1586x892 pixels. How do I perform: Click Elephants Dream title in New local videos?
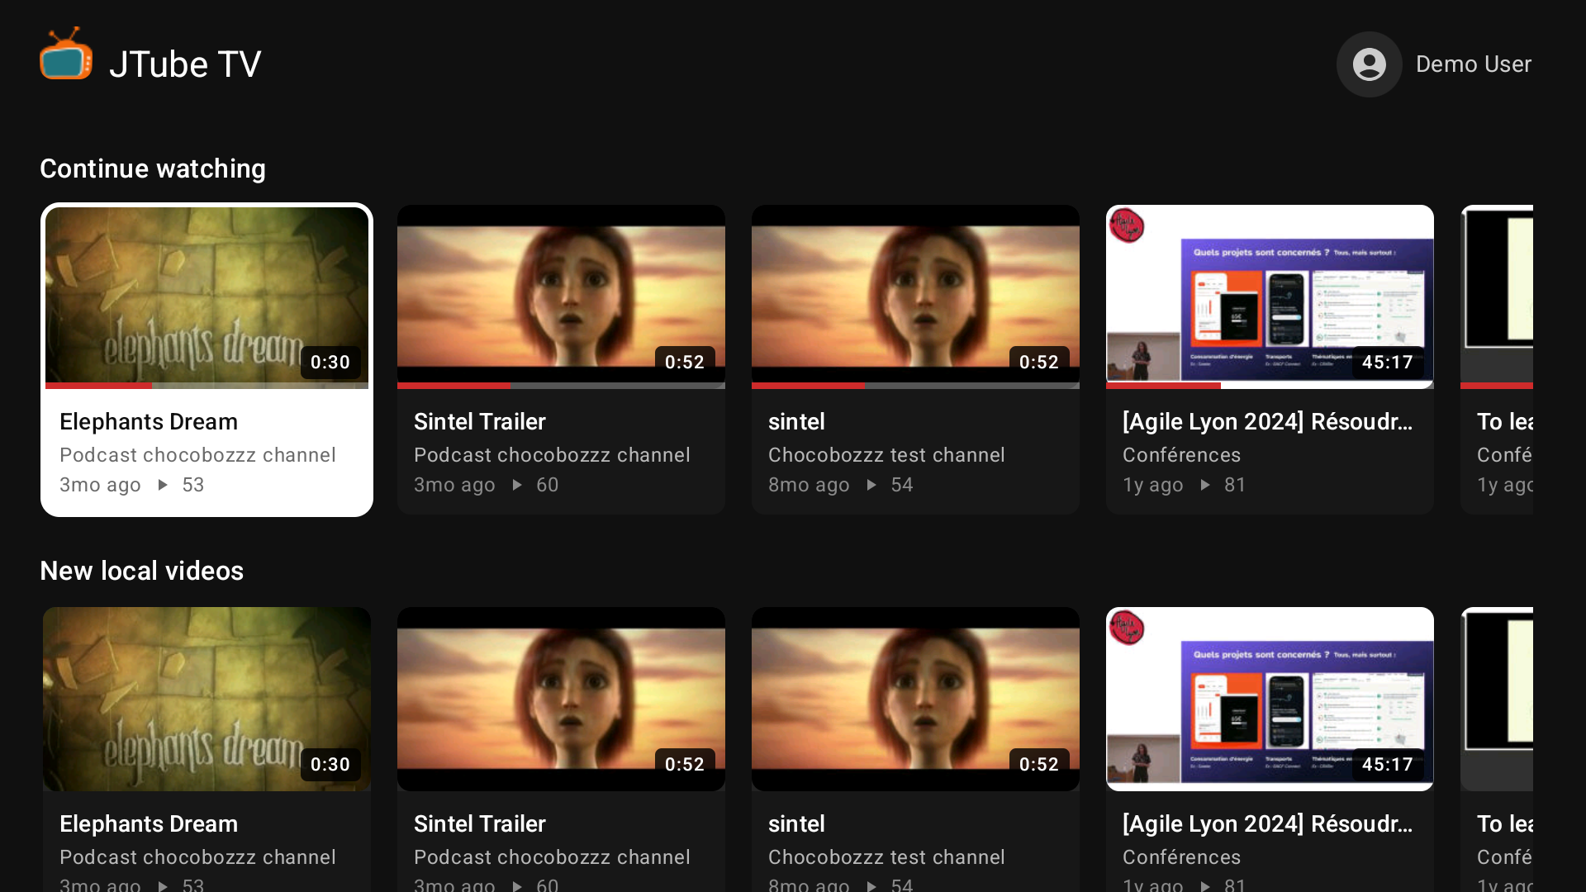coord(149,824)
